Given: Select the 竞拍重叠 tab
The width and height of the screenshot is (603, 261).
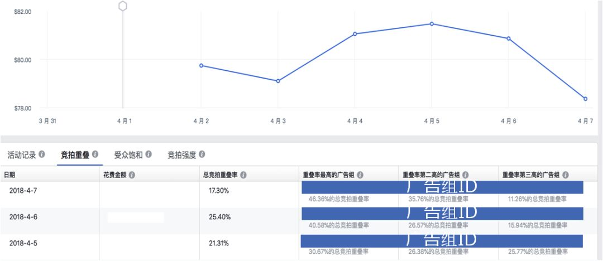Looking at the screenshot, I should (75, 155).
